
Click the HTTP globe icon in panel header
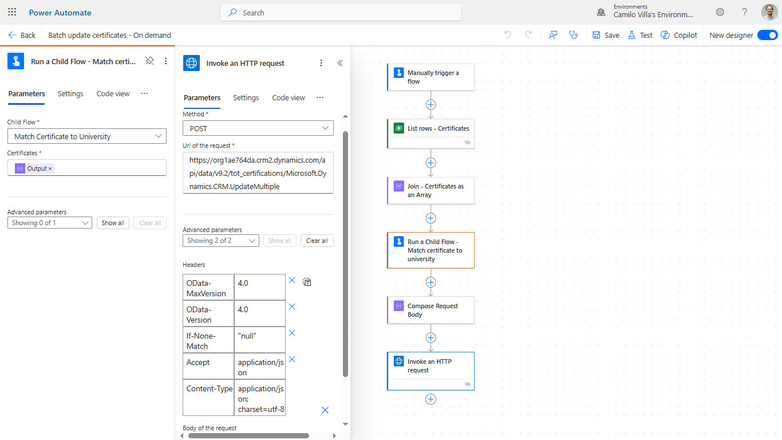click(x=191, y=63)
